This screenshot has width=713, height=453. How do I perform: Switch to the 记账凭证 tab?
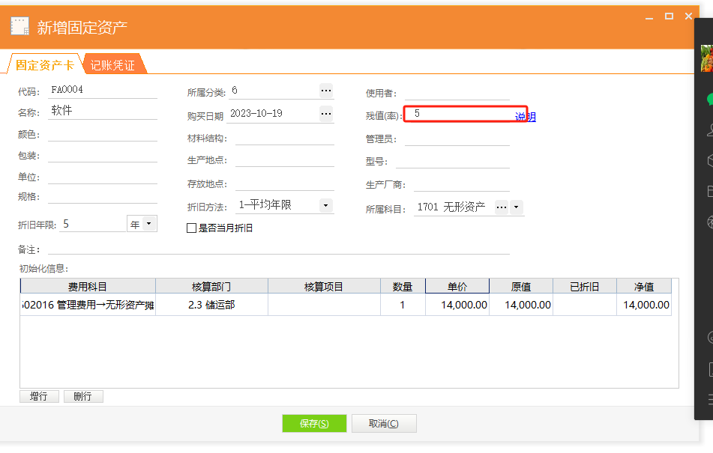(x=113, y=65)
